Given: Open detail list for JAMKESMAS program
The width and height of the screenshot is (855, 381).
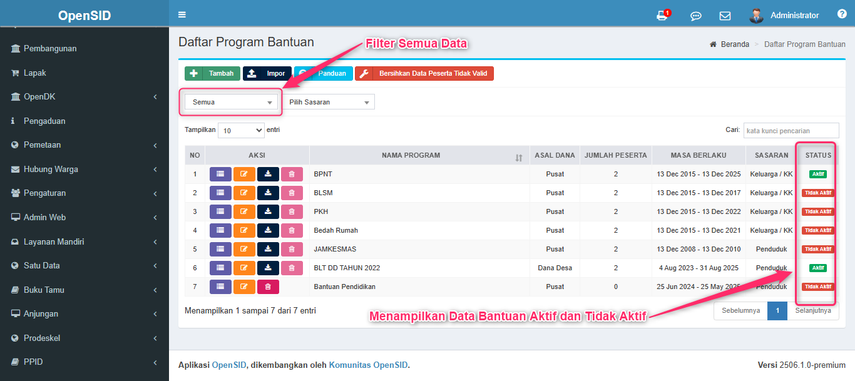Looking at the screenshot, I should tap(220, 249).
